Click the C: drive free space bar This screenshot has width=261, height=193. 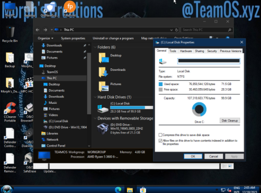(x=132, y=107)
